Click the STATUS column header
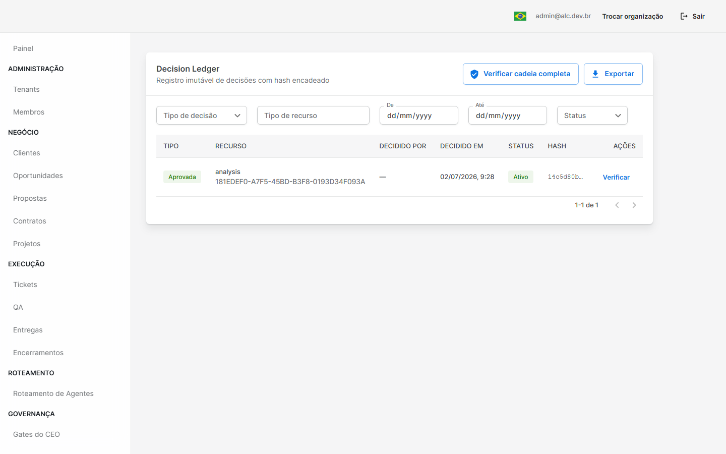 521,146
